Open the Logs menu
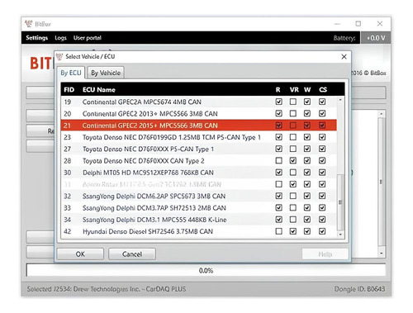Viewport: 413px width, 313px height. click(x=60, y=38)
